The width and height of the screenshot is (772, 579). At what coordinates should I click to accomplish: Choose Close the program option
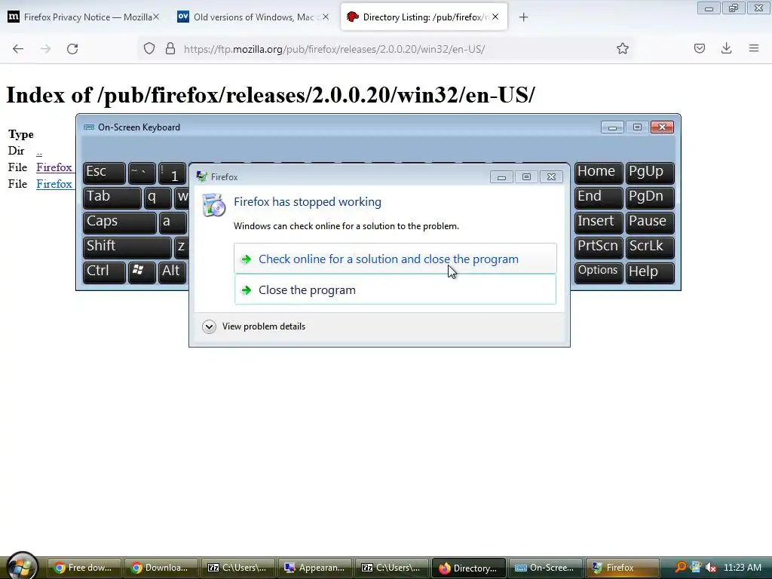coord(395,289)
